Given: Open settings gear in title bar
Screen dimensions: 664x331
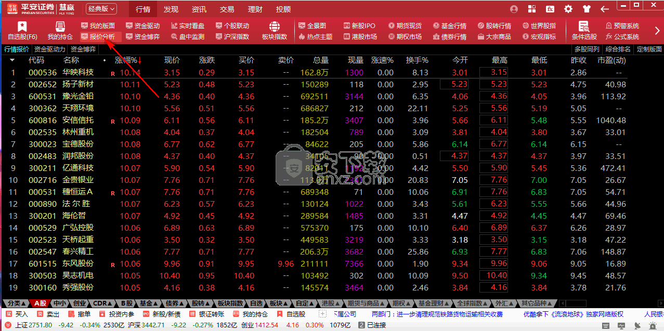Looking at the screenshot, I should click(568, 9).
